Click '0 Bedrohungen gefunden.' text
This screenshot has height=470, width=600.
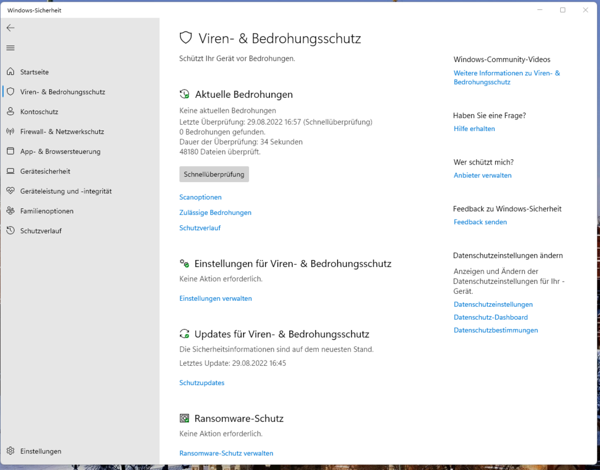(222, 132)
